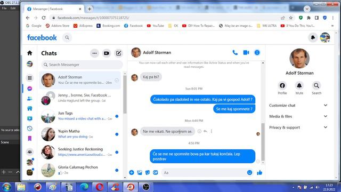This screenshot has width=341, height=192.
Task: Choose a sticker to send
Action: click(x=148, y=173)
